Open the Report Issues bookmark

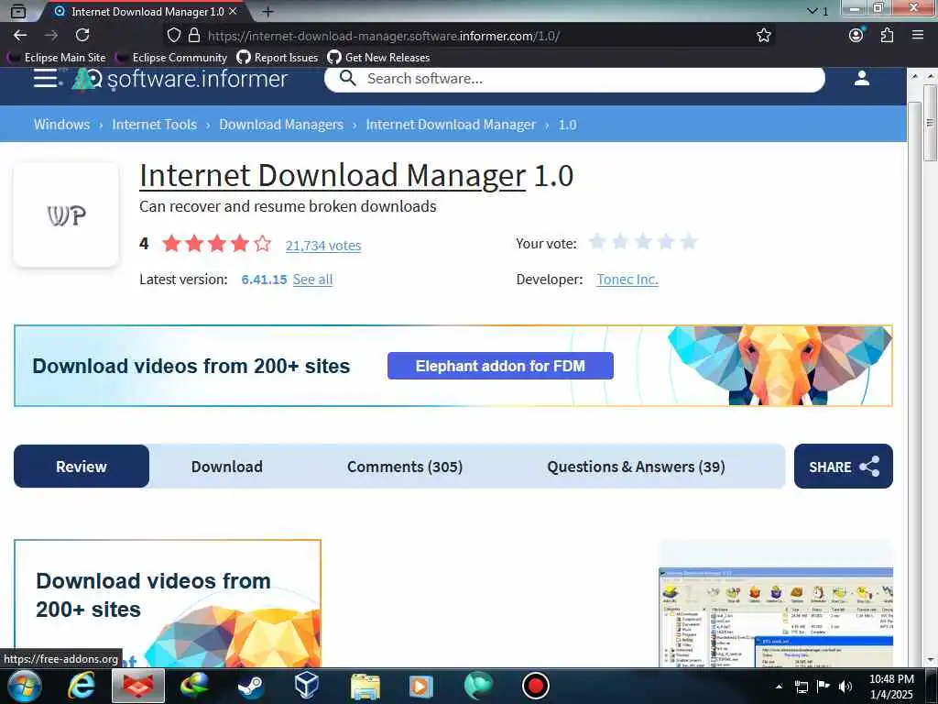tap(278, 58)
